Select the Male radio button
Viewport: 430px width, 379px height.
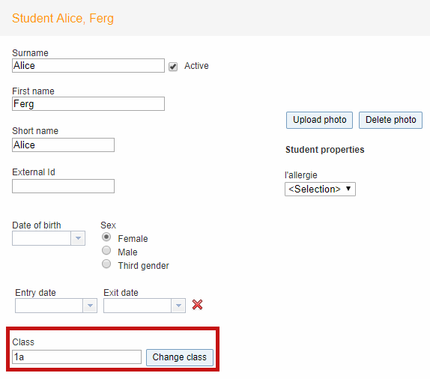(106, 250)
